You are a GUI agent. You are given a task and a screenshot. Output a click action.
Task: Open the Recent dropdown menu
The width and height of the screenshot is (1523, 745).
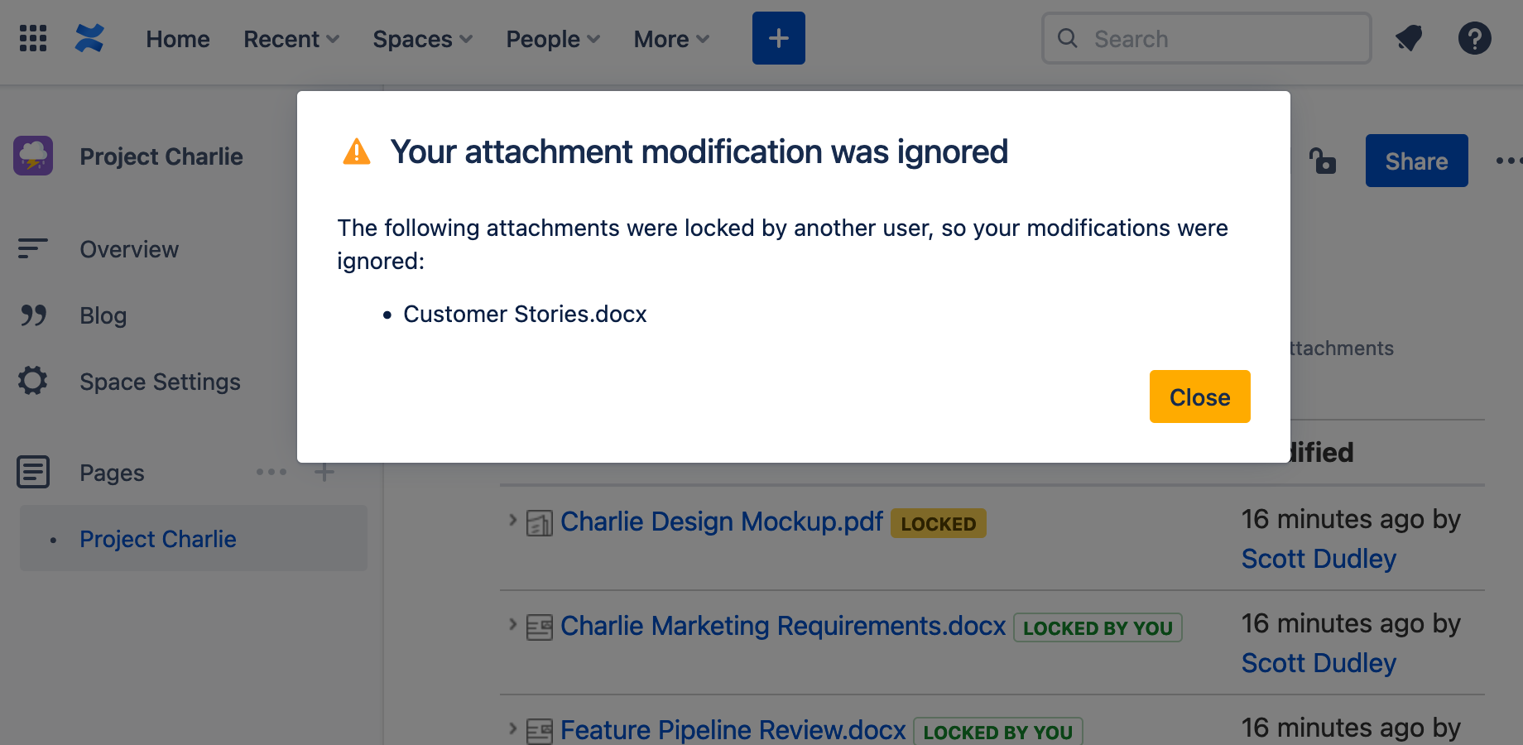[291, 39]
